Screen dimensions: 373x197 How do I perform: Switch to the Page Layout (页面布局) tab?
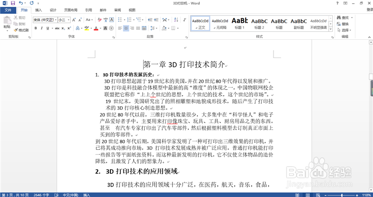[71, 10]
